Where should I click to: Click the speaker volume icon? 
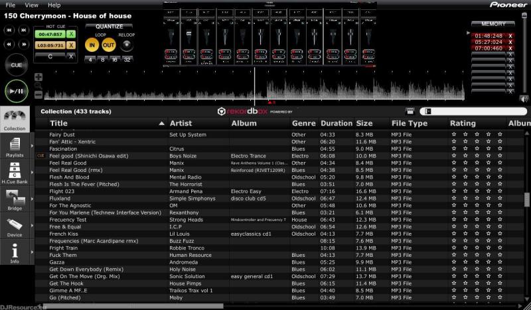524,99
